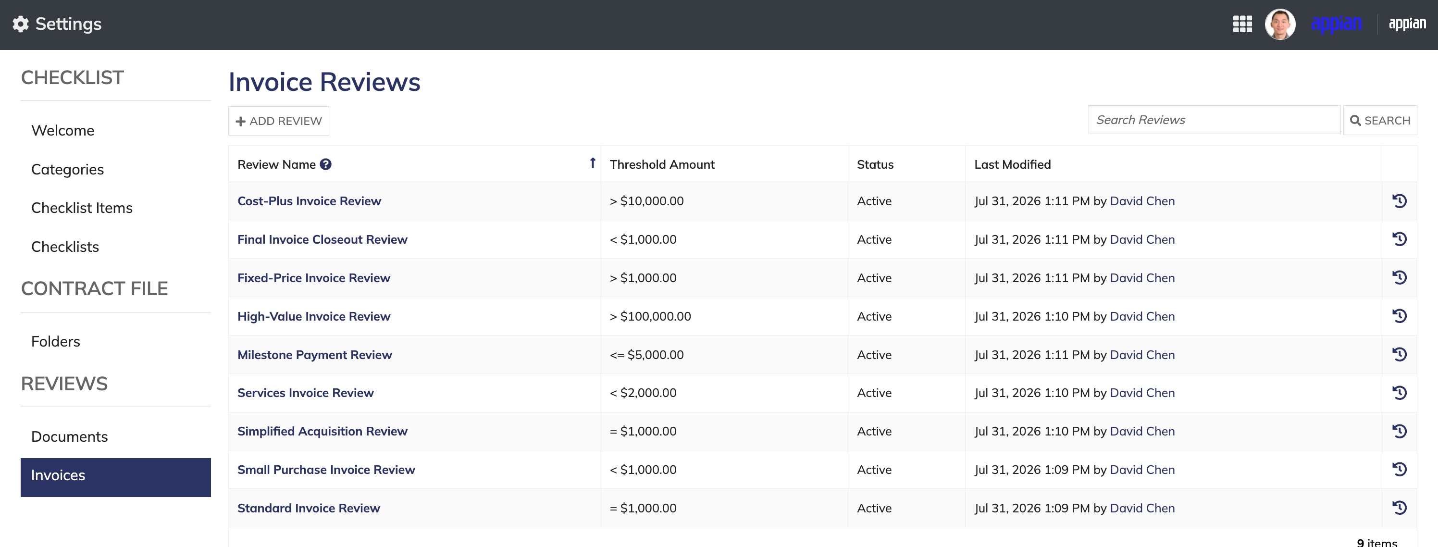View history for Services Invoice Review
The height and width of the screenshot is (547, 1438).
[1399, 393]
